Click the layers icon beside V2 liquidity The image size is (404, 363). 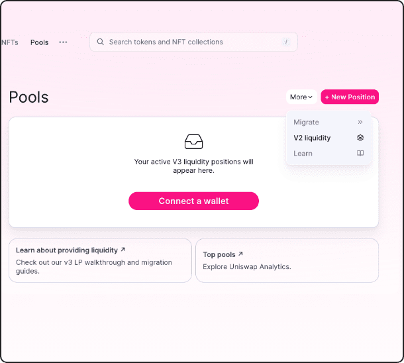[x=360, y=138]
